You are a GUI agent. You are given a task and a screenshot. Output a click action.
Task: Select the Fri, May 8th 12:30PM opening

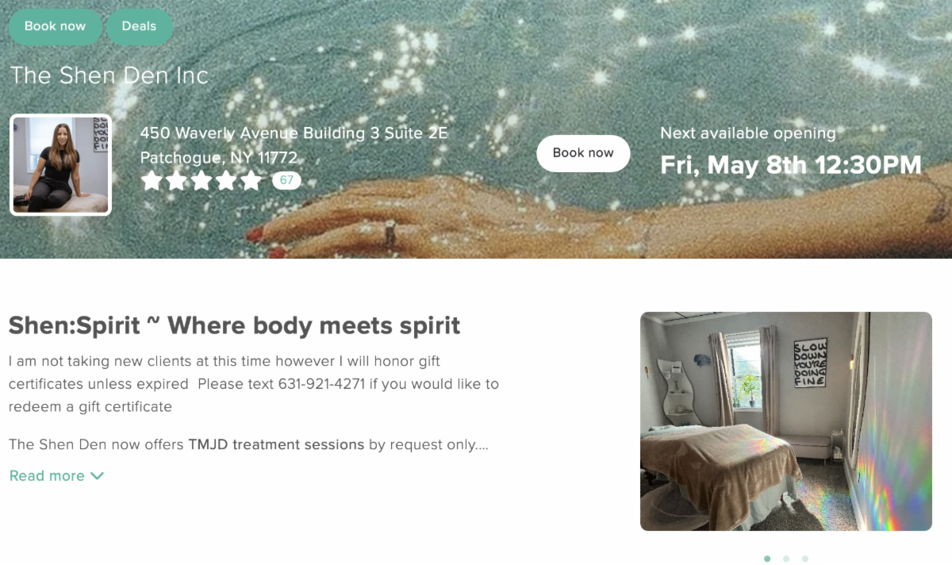point(791,165)
